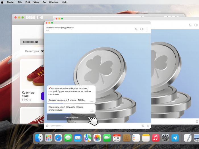This screenshot has width=199, height=149.
Task: Click the search icon in the bot chat header
Action: click(x=136, y=29)
